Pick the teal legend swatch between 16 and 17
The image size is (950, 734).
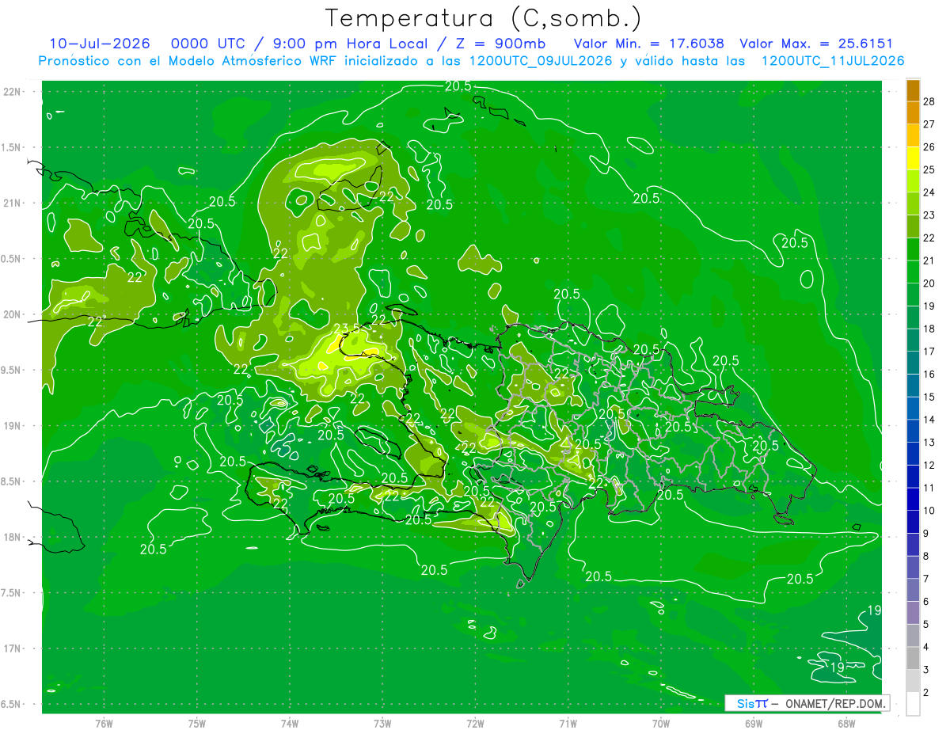pos(913,363)
